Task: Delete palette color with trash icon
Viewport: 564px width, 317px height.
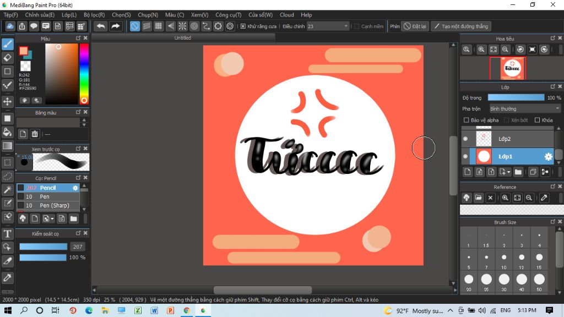Action: pos(35,134)
